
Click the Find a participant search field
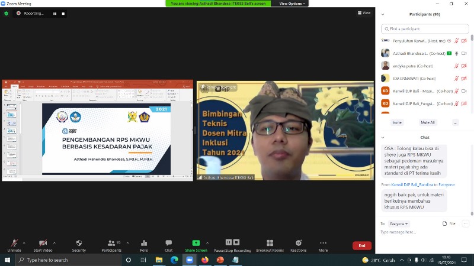click(425, 28)
